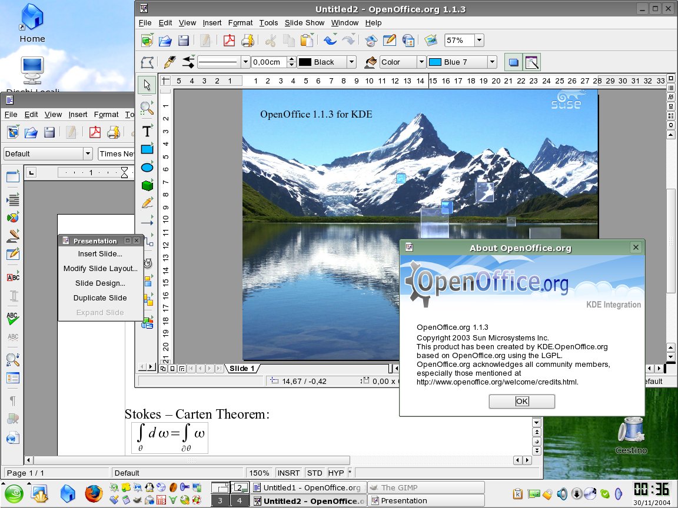678x508 pixels.
Task: Open the Black line color dropdown
Action: 351,62
